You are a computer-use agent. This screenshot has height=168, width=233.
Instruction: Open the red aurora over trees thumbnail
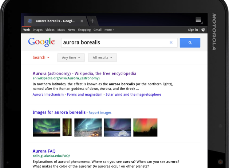pyautogui.click(x=145, y=127)
